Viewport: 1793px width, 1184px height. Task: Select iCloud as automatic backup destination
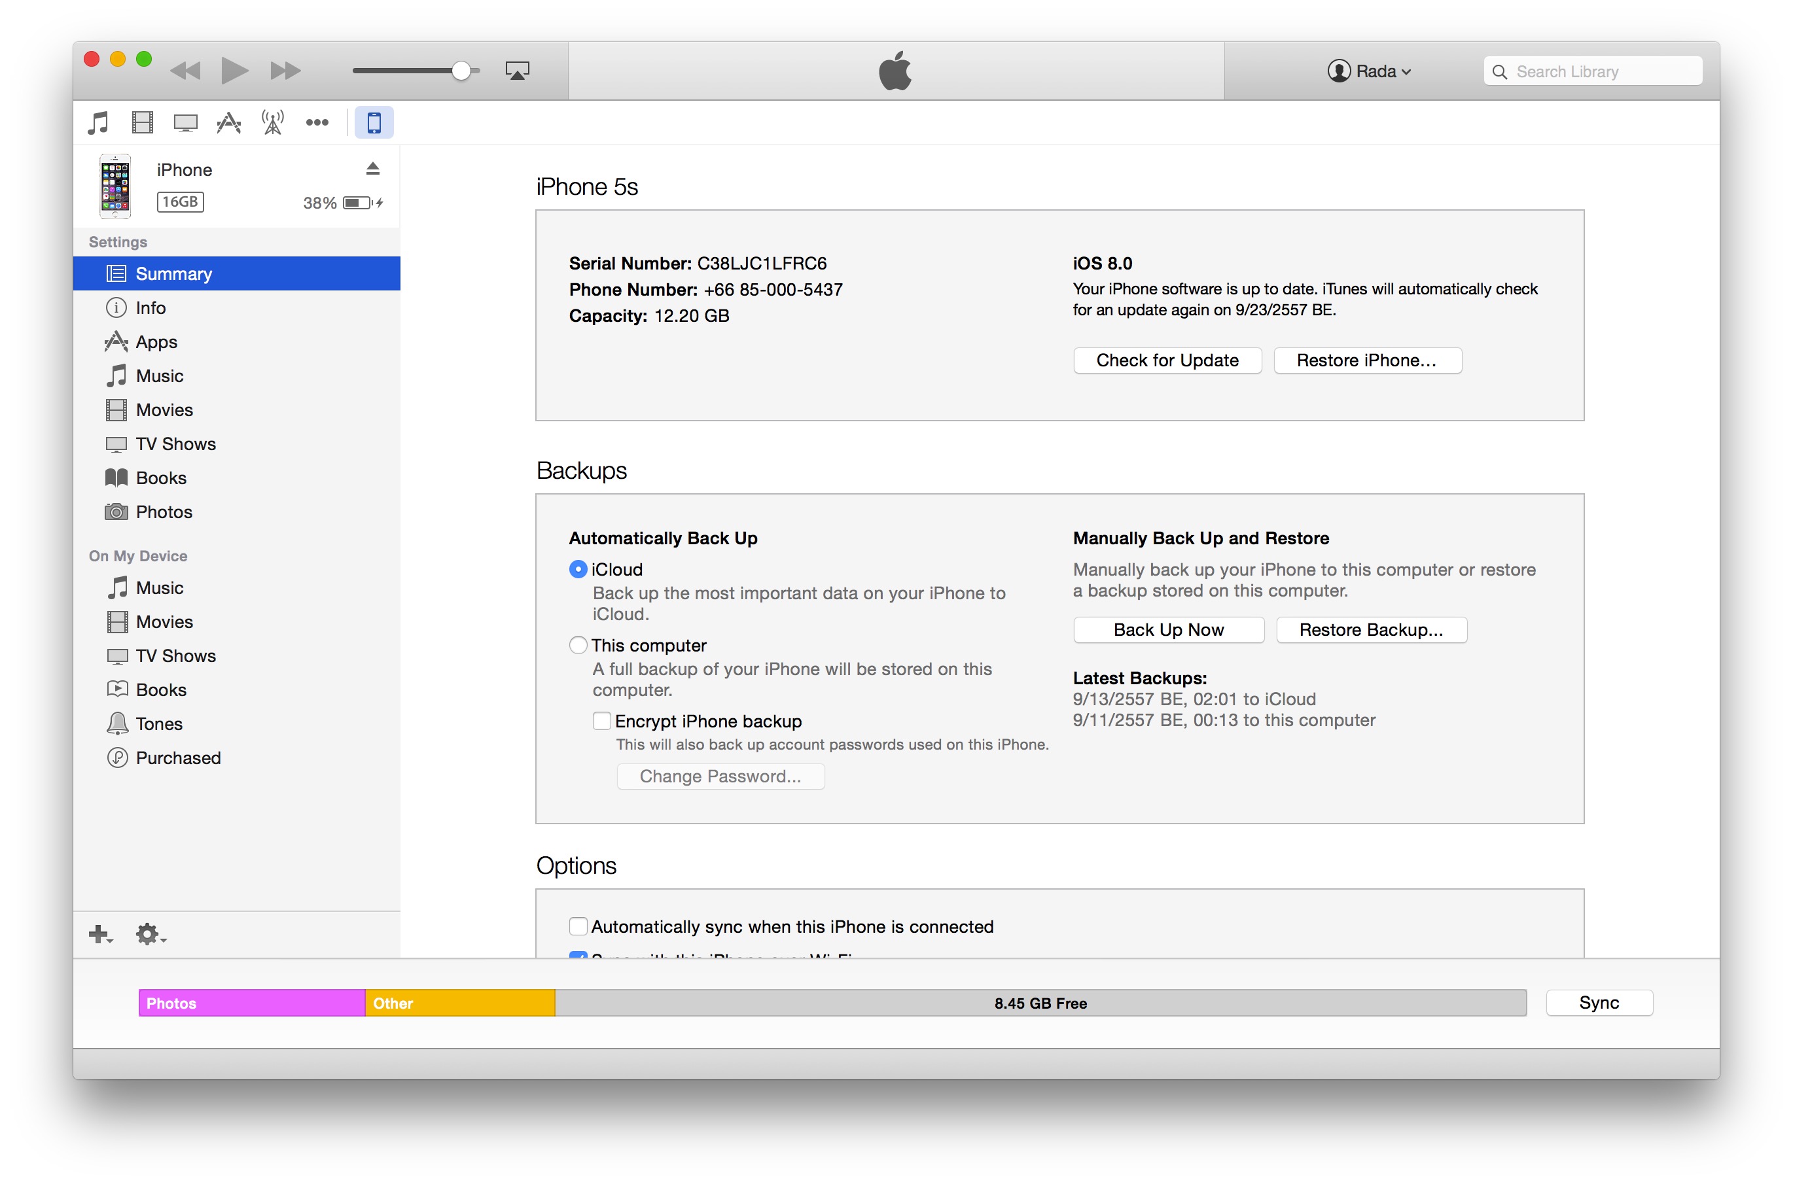tap(578, 568)
